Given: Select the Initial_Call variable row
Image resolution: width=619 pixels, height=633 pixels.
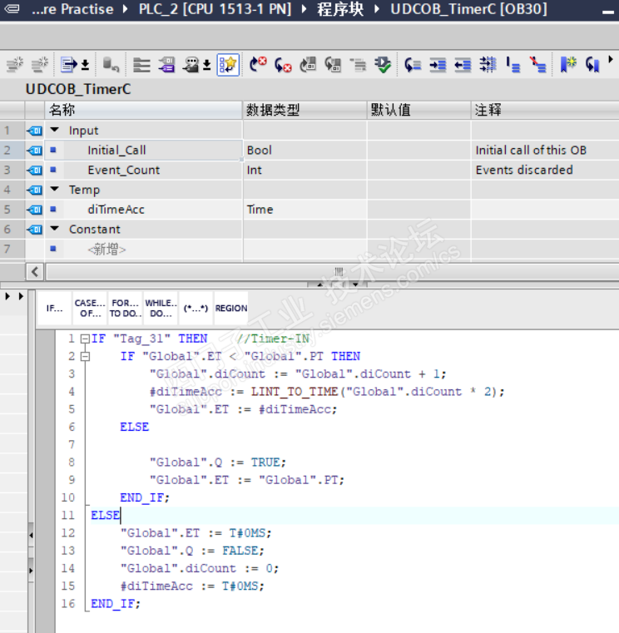Looking at the screenshot, I should [x=116, y=151].
